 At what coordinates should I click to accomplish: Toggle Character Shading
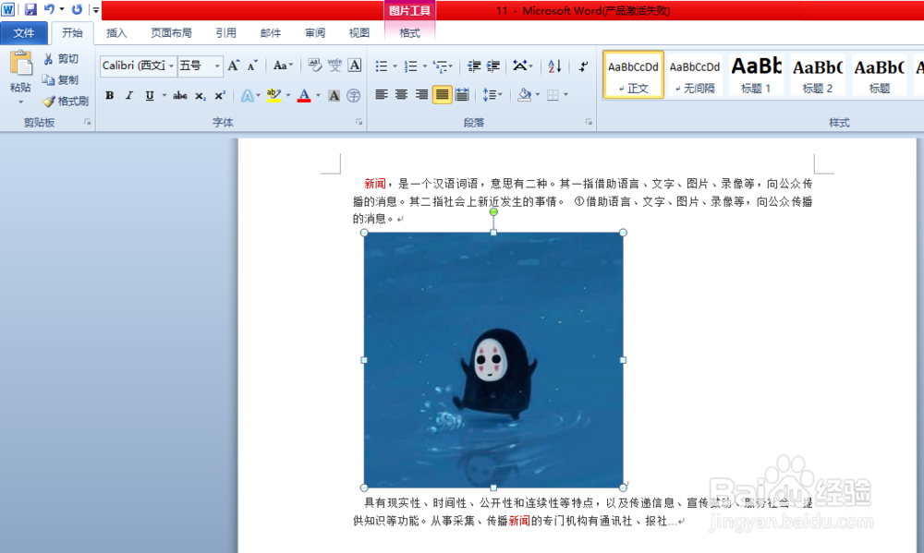point(334,95)
